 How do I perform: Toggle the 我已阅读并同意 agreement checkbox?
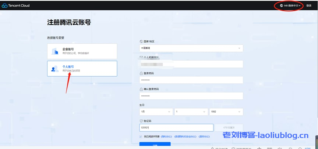click(x=141, y=137)
